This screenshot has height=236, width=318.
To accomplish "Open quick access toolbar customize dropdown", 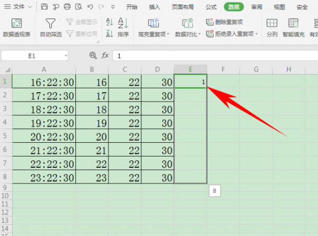I will tap(113, 7).
